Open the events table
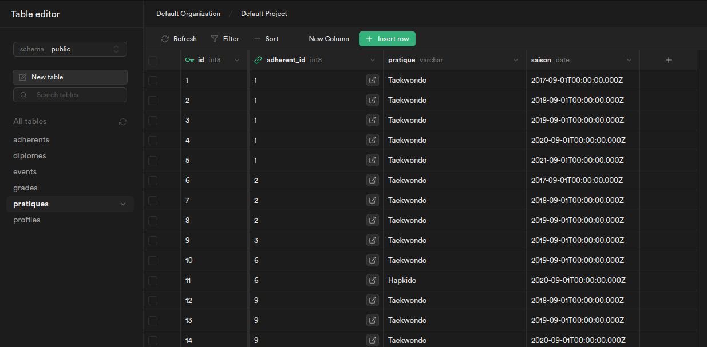This screenshot has height=347, width=707. tap(25, 172)
